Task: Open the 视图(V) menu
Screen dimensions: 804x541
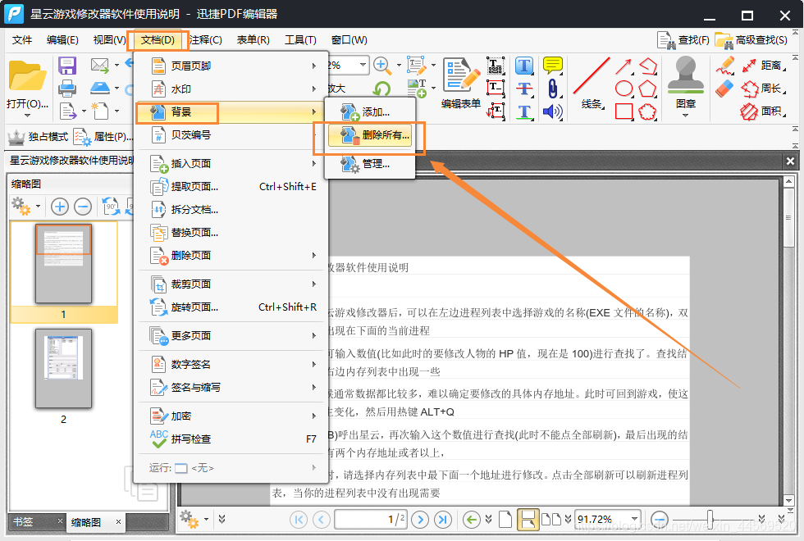Action: click(109, 40)
